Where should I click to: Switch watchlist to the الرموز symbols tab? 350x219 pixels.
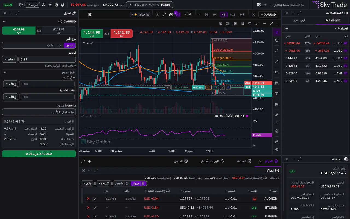299,21
